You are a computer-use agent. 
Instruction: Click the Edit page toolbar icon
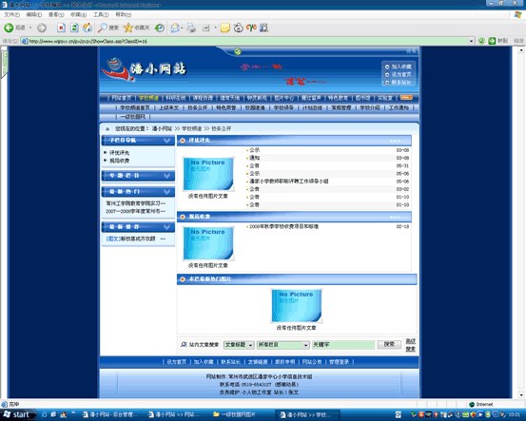tap(205, 28)
